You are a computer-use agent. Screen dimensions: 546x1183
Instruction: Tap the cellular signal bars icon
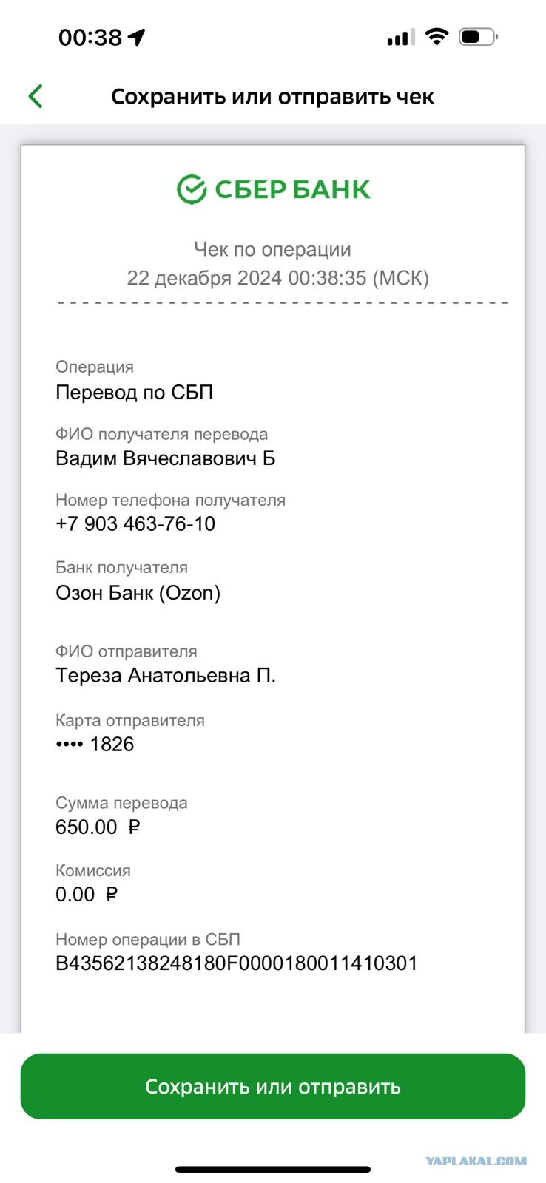point(400,37)
